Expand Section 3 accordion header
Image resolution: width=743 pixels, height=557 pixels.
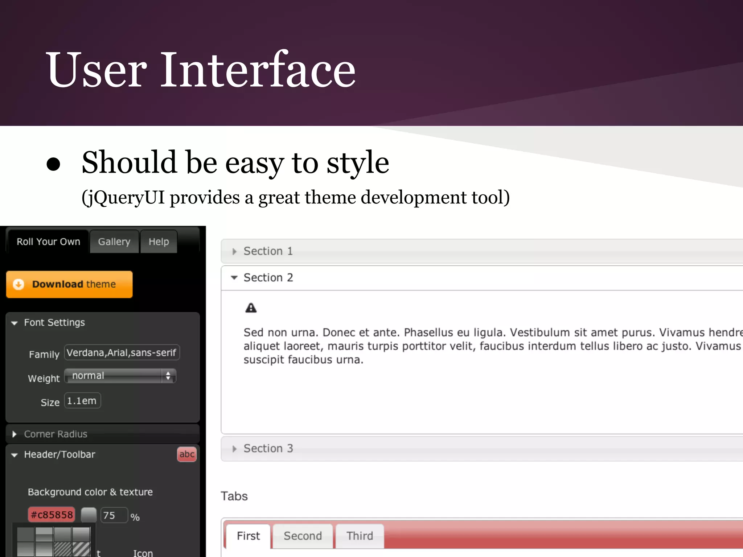click(x=268, y=449)
